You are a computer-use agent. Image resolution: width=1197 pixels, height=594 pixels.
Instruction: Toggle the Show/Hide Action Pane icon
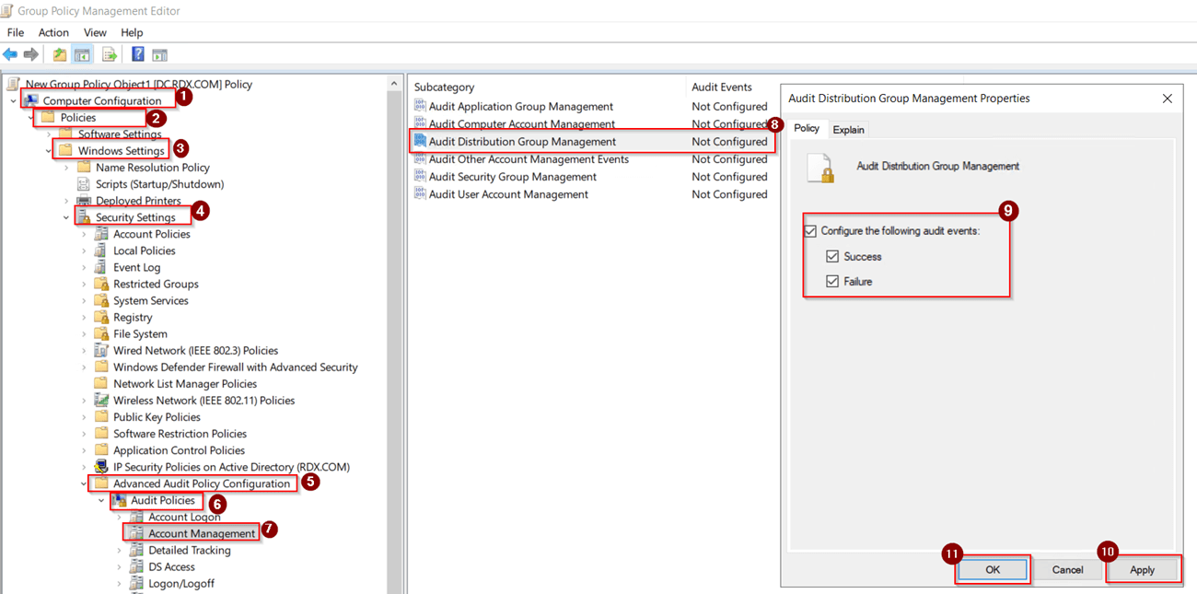coord(158,53)
